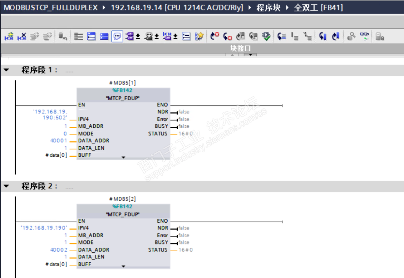Select instance #MDB5[2] above second block
This screenshot has height=278, width=404.
click(x=122, y=199)
